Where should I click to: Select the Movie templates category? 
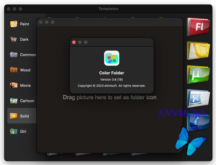tap(22, 85)
